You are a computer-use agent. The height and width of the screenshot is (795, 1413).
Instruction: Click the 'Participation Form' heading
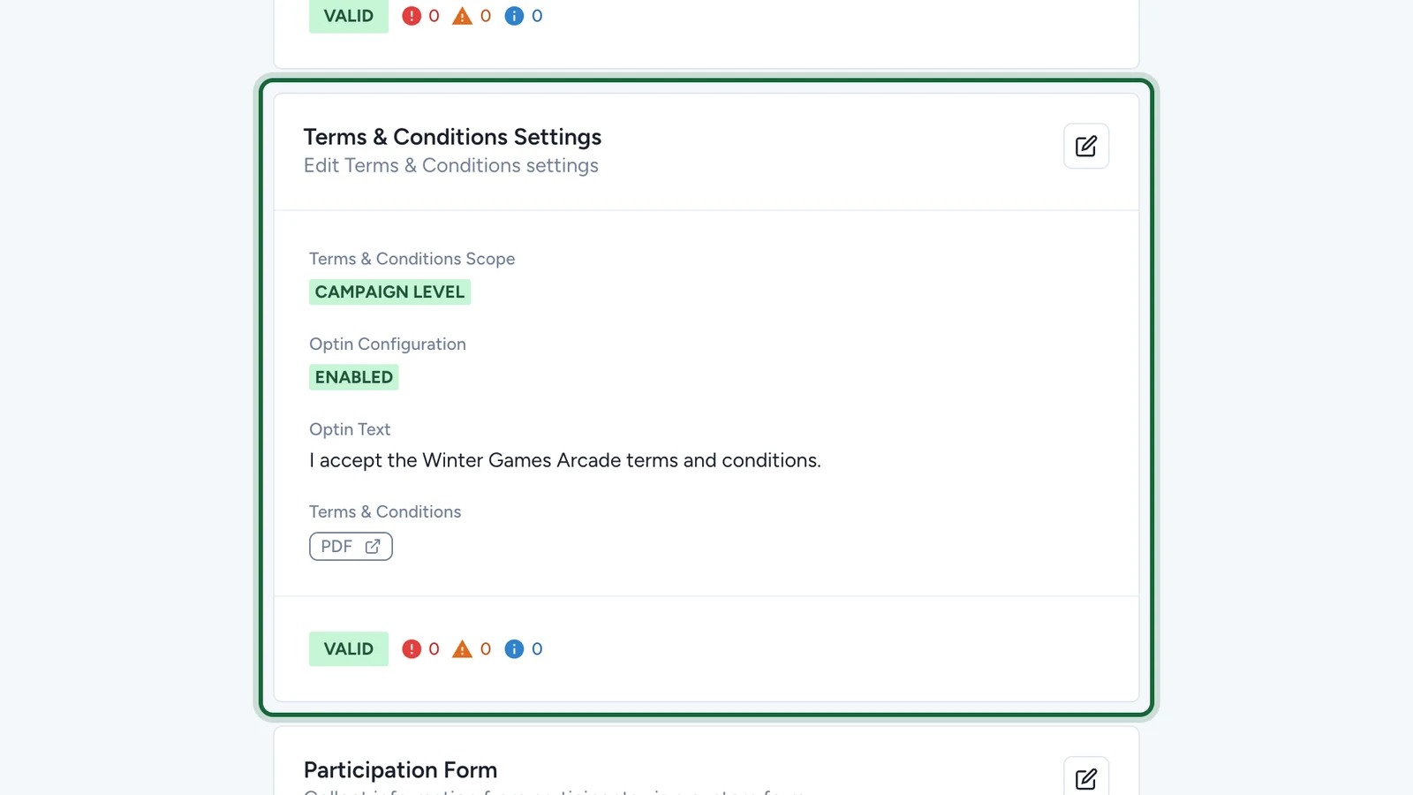pos(401,770)
